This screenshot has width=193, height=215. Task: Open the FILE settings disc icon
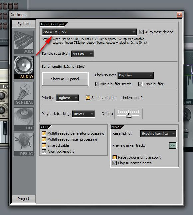click(x=24, y=119)
